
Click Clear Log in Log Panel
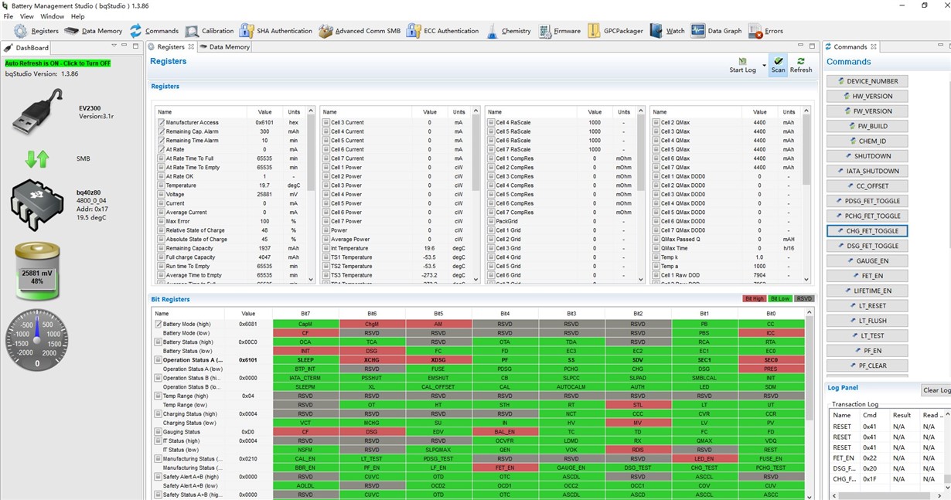[x=936, y=390]
